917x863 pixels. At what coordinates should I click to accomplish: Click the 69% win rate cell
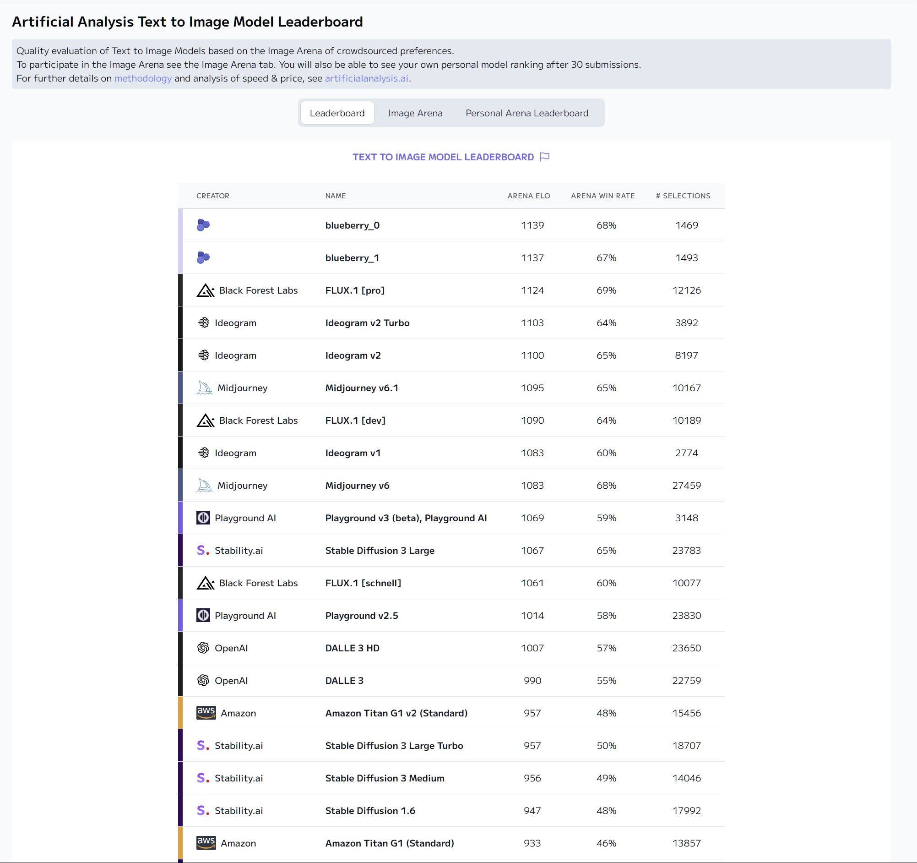pos(606,290)
